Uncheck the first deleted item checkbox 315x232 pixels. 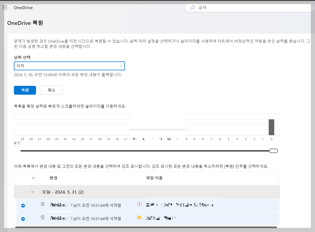coord(23,205)
